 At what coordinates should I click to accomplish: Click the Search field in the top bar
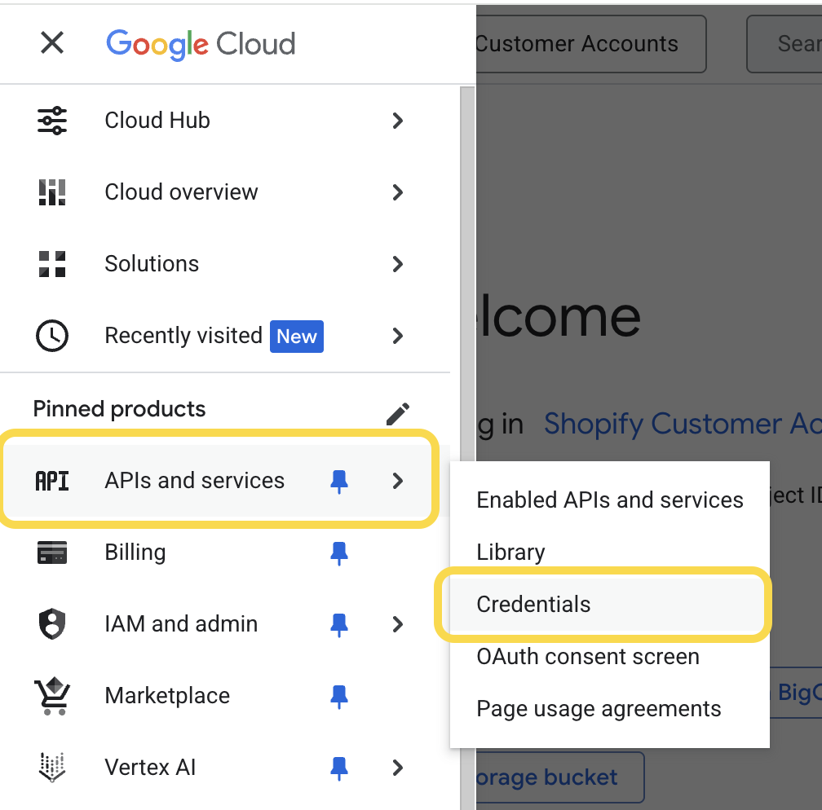pos(784,44)
